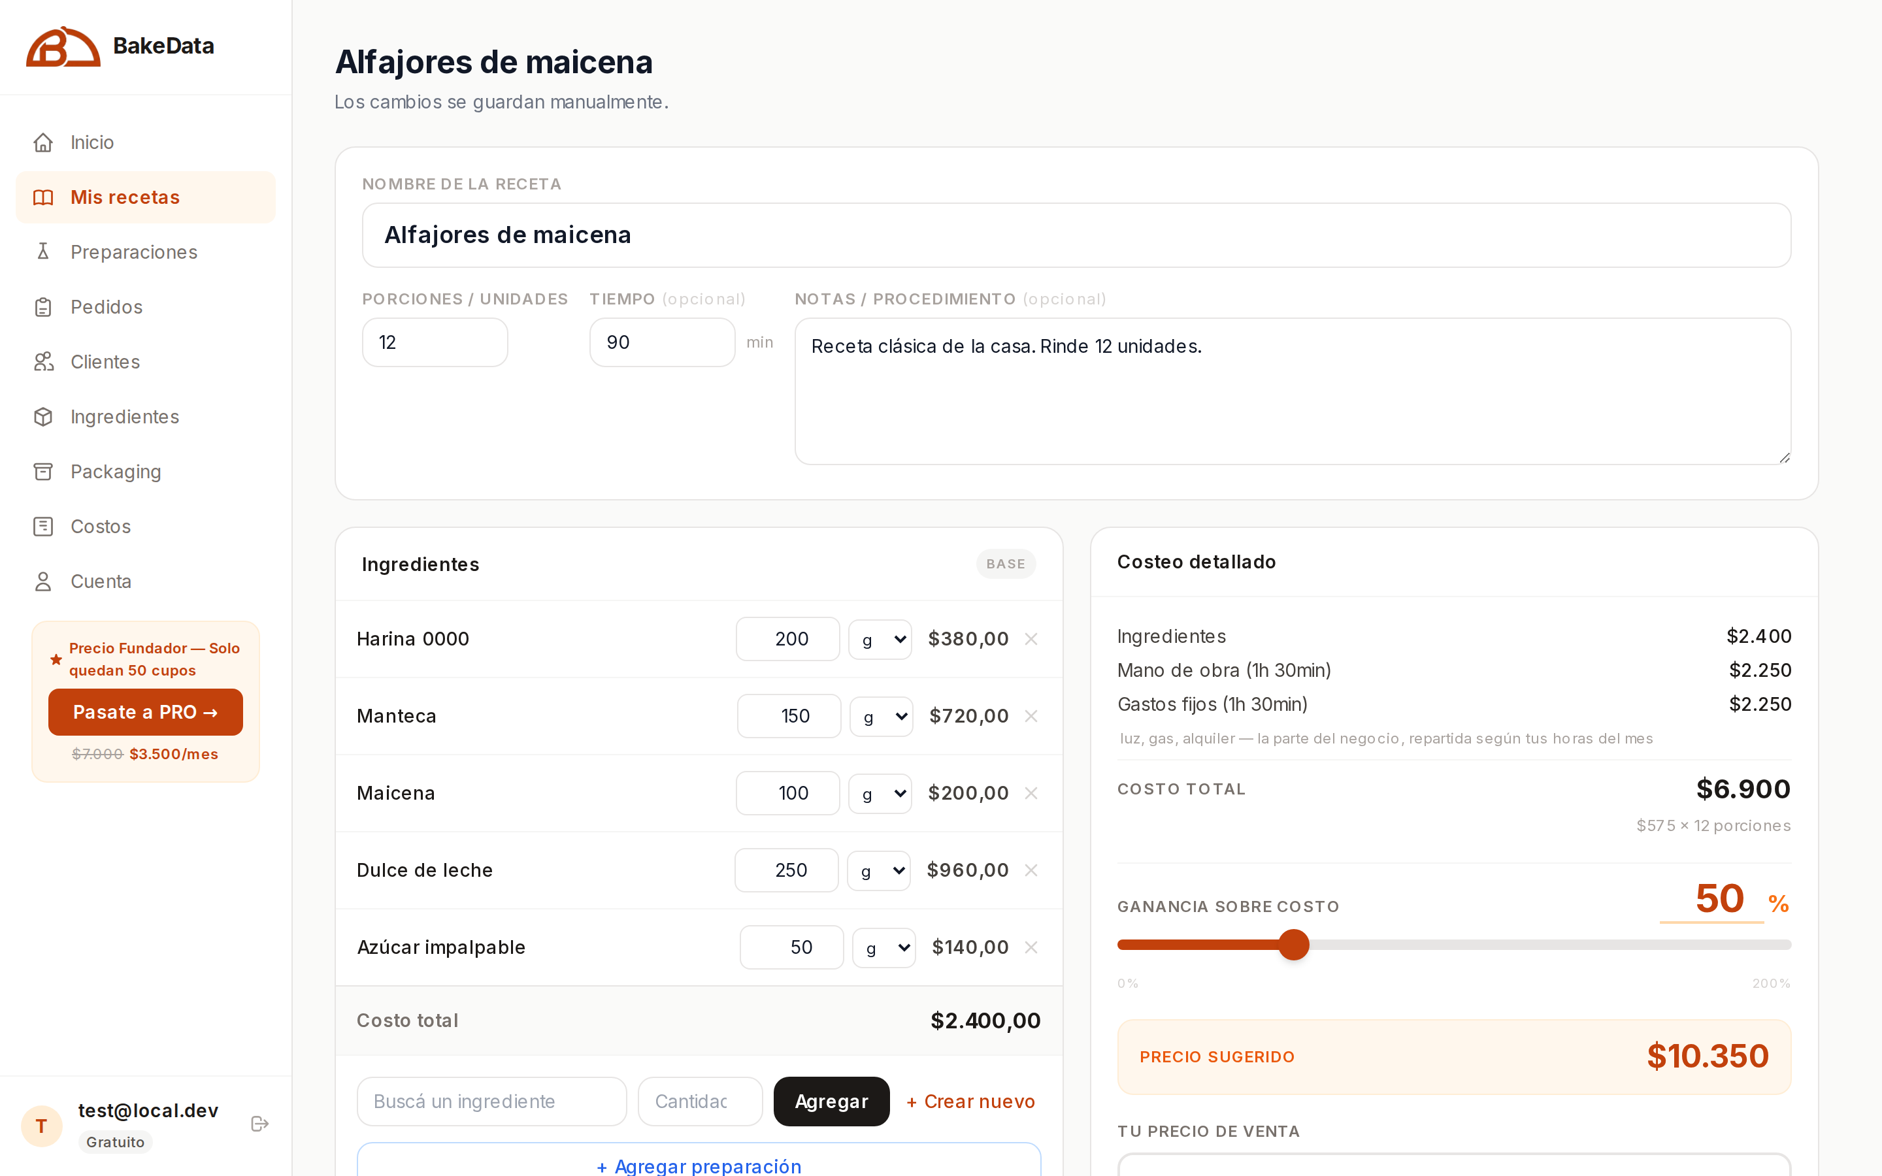Remove Harina 0000 with its X icon
1882x1176 pixels.
(x=1031, y=638)
